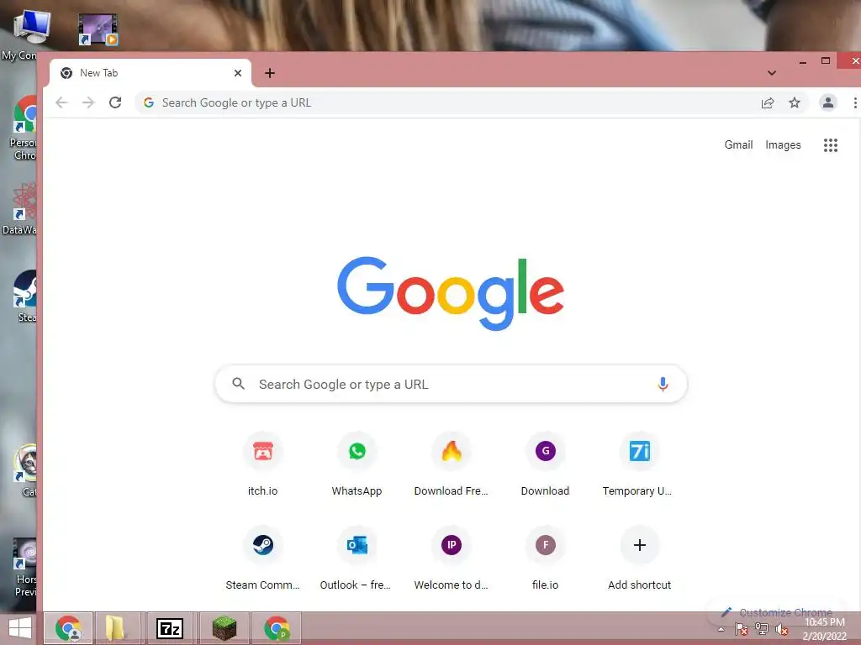The height and width of the screenshot is (645, 861).
Task: Open the second Chrome profile taskbar icon
Action: (277, 628)
